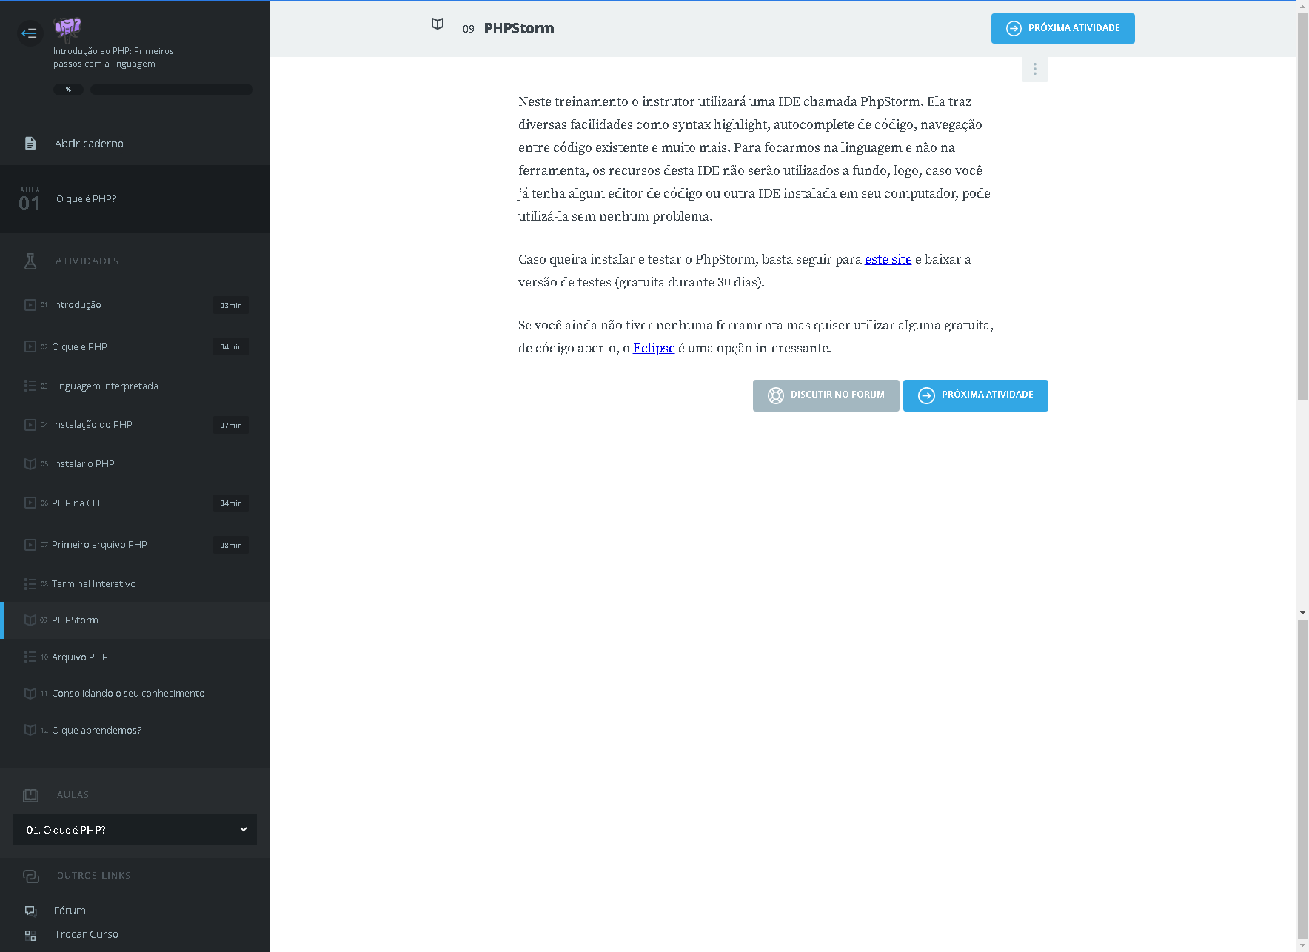Click the list icon next to Linguagem interpretada
Viewport: 1309px width, 952px height.
[x=30, y=386]
